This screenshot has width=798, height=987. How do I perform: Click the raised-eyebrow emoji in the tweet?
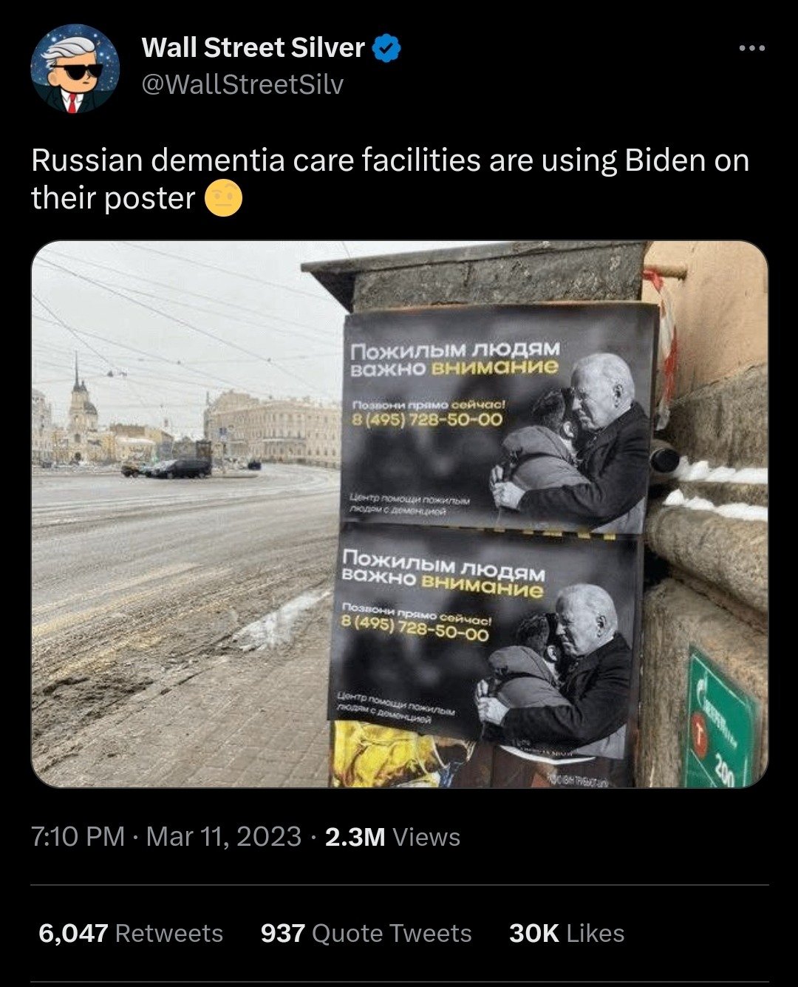coord(223,198)
